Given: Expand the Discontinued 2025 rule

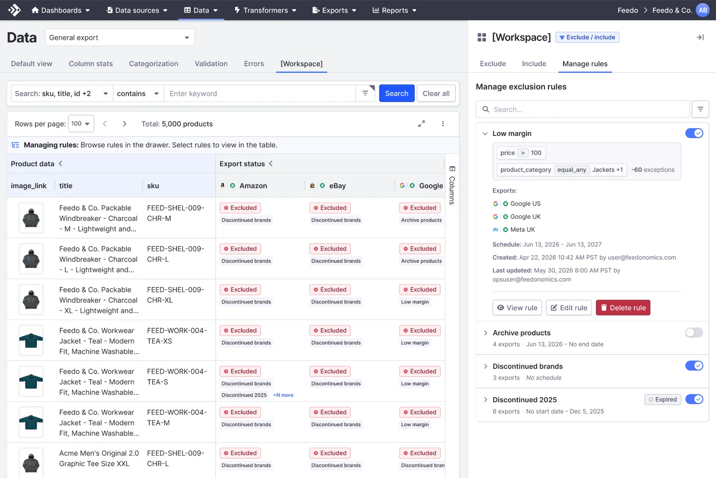Looking at the screenshot, I should pos(486,400).
